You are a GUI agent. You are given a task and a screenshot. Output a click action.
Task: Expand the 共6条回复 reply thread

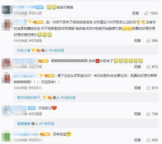[x=68, y=97]
